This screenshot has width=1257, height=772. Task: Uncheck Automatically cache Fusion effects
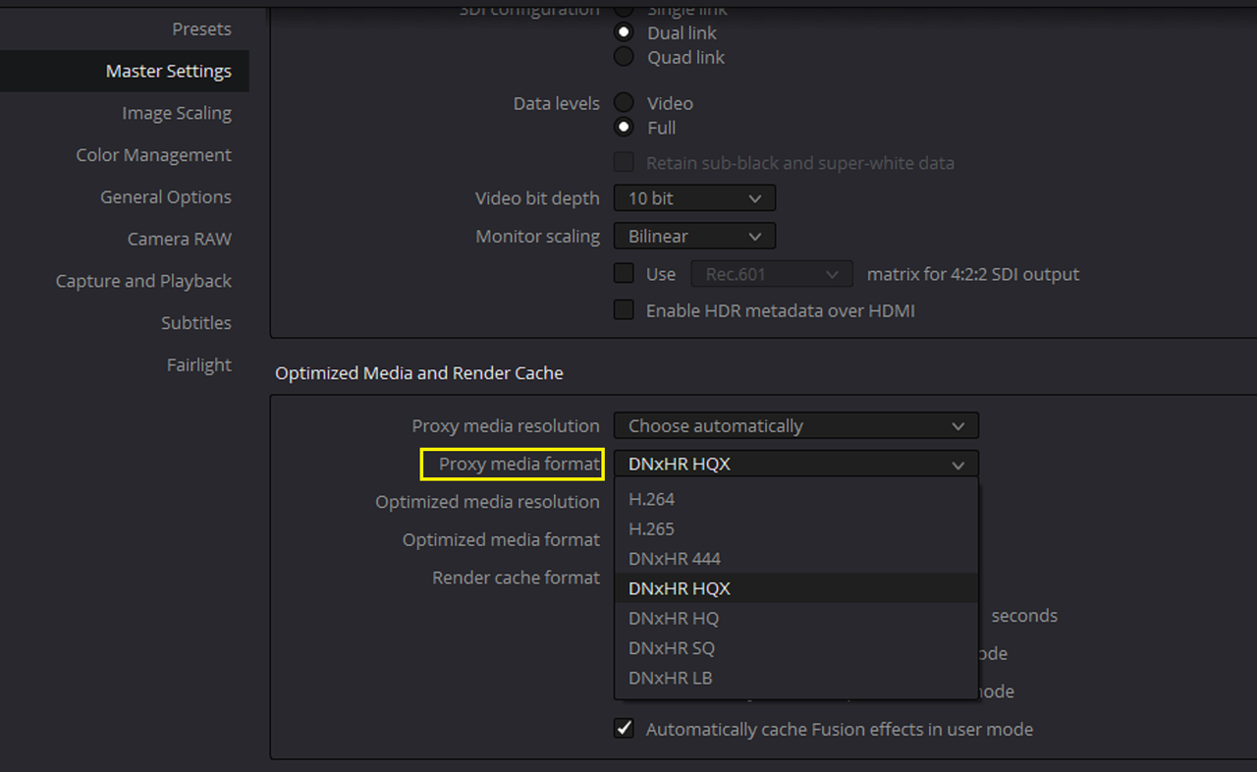coord(624,729)
